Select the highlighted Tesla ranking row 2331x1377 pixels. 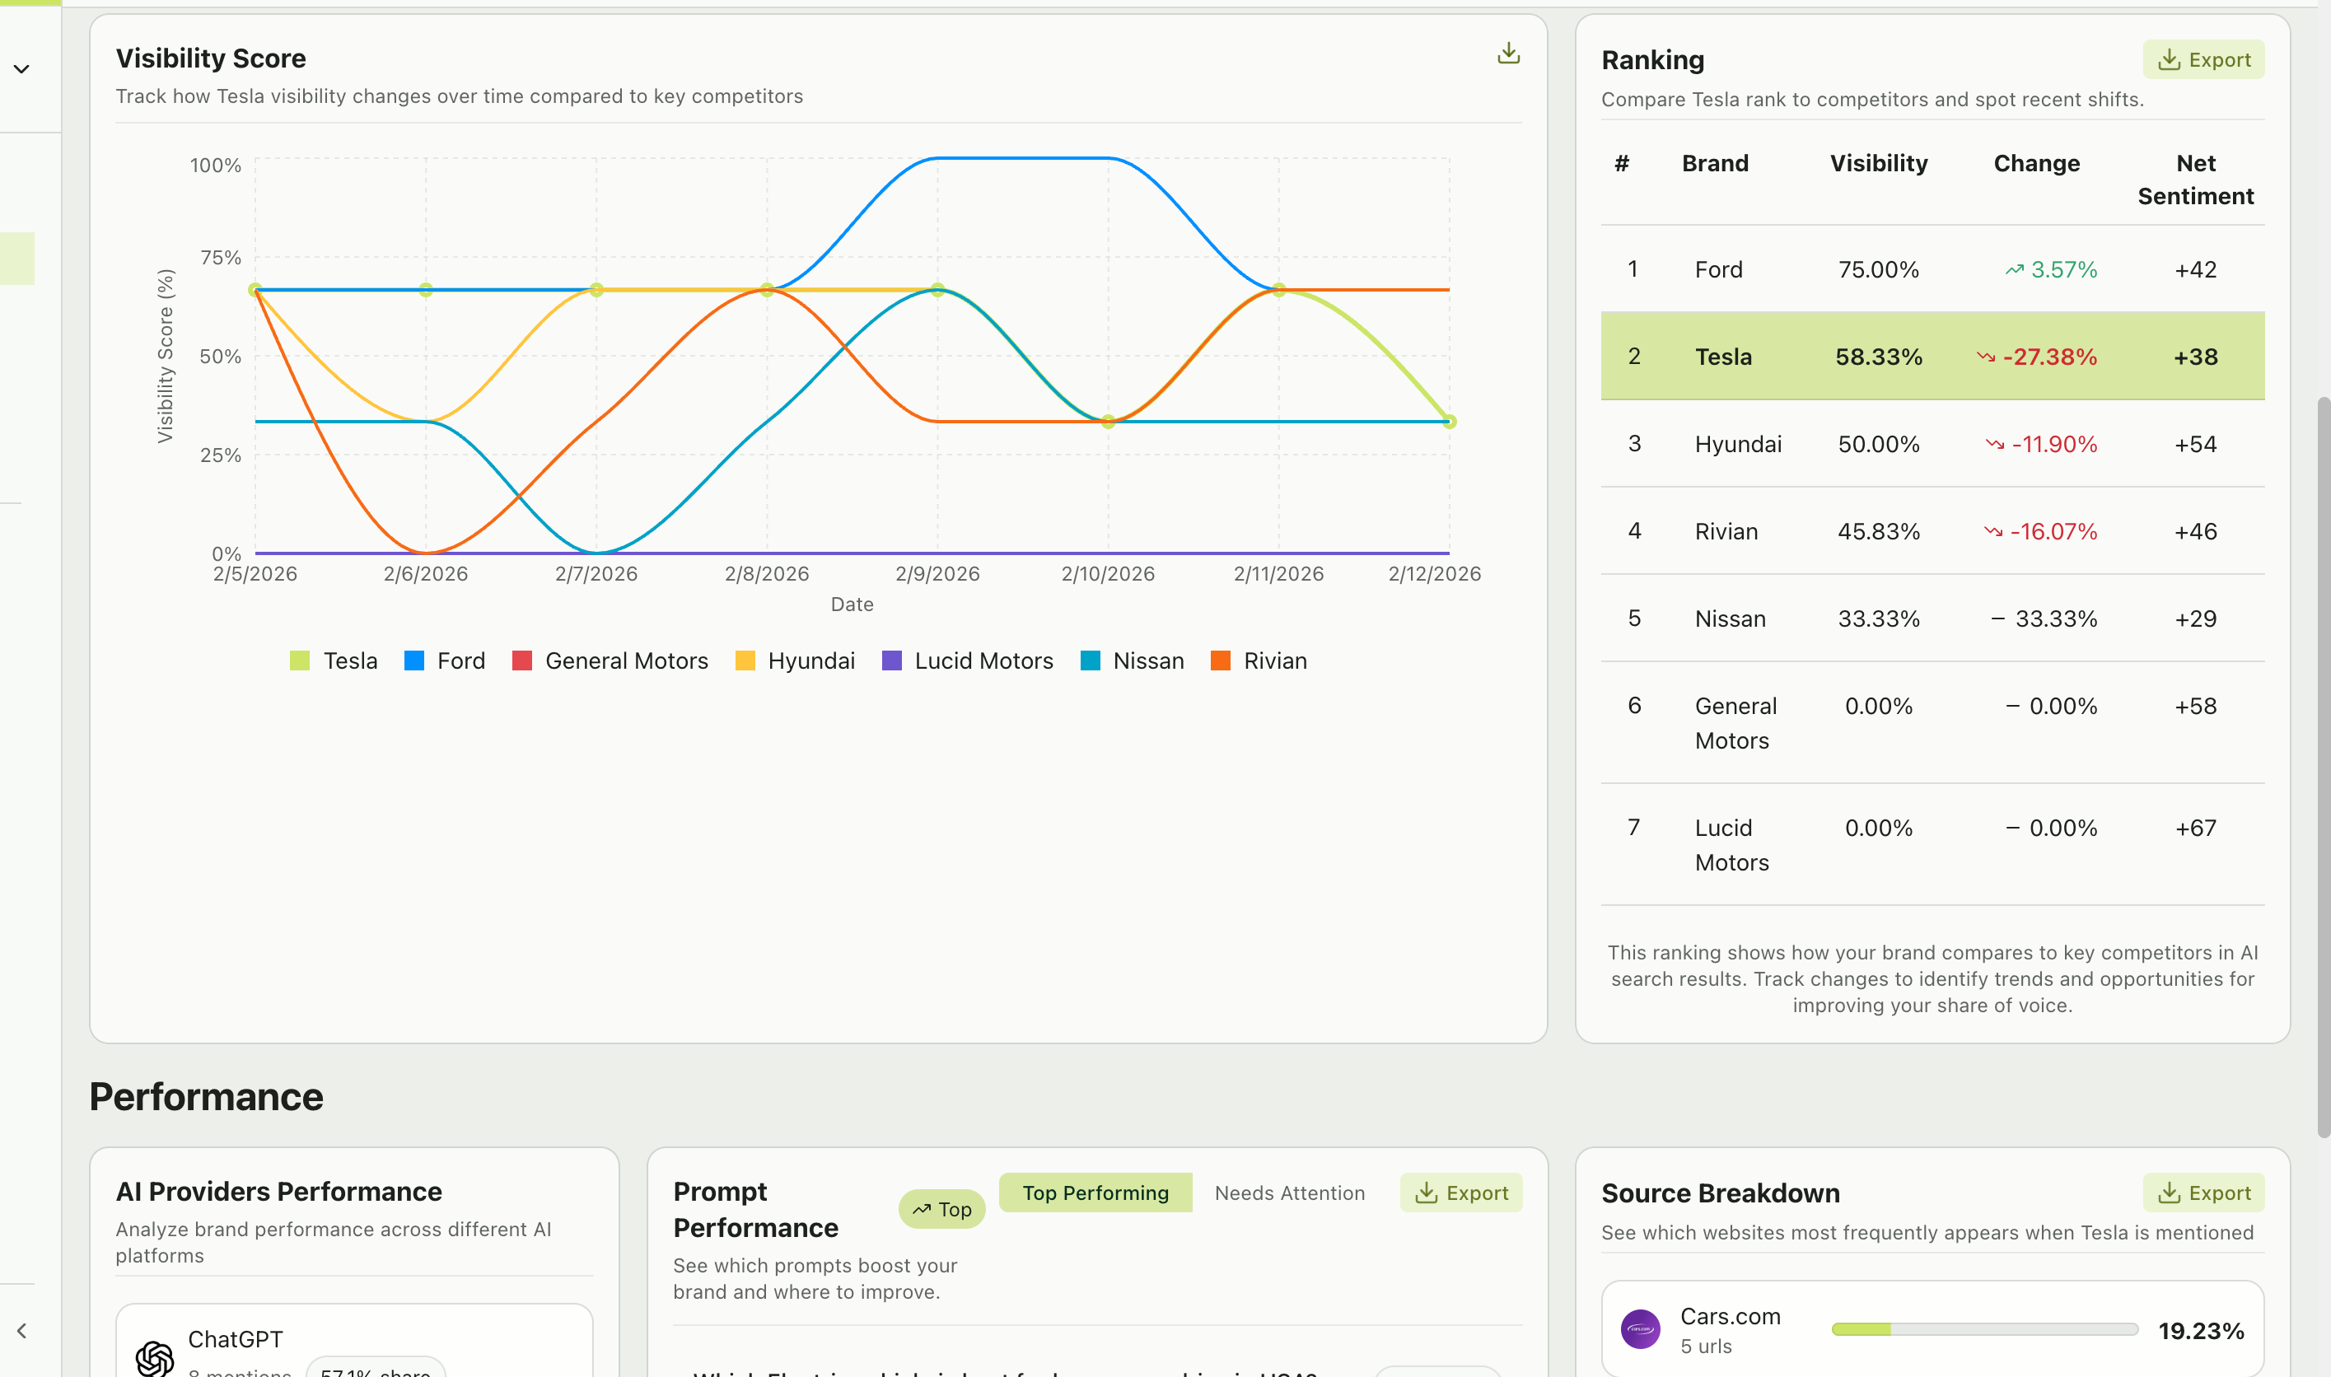tap(1933, 357)
